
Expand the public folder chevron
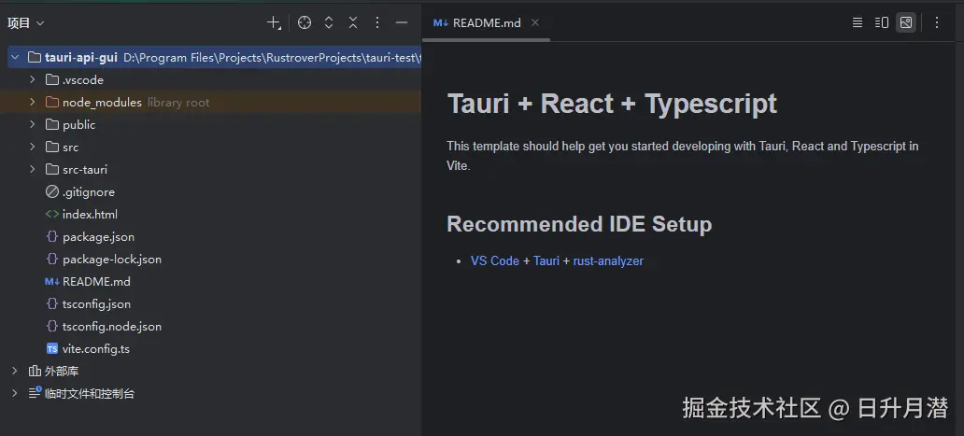33,125
